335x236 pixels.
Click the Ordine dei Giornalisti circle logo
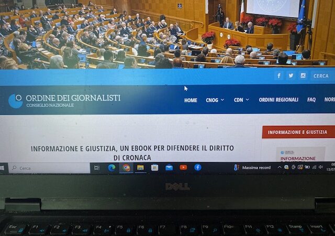(x=16, y=101)
